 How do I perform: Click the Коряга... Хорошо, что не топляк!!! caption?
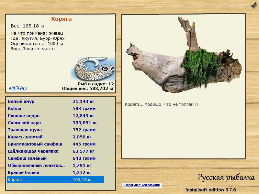pyautogui.click(x=161, y=104)
